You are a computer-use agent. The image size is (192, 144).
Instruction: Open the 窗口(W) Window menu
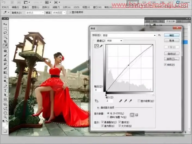tap(97, 7)
